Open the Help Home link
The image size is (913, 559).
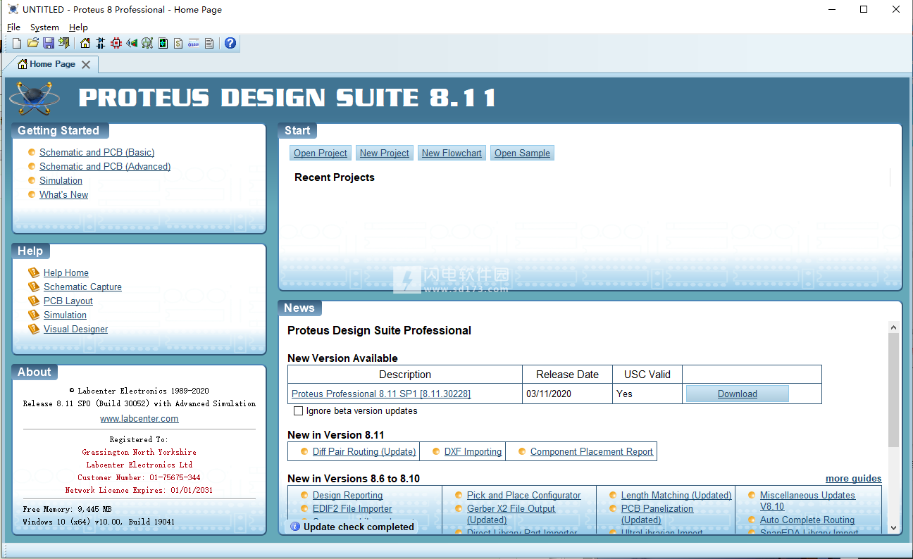coord(66,272)
